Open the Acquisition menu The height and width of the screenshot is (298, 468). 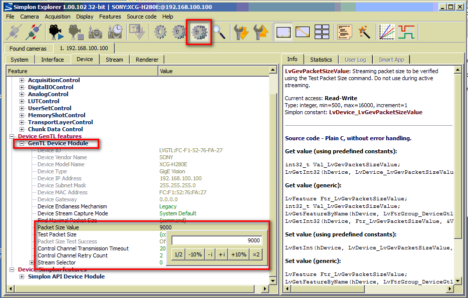(57, 17)
